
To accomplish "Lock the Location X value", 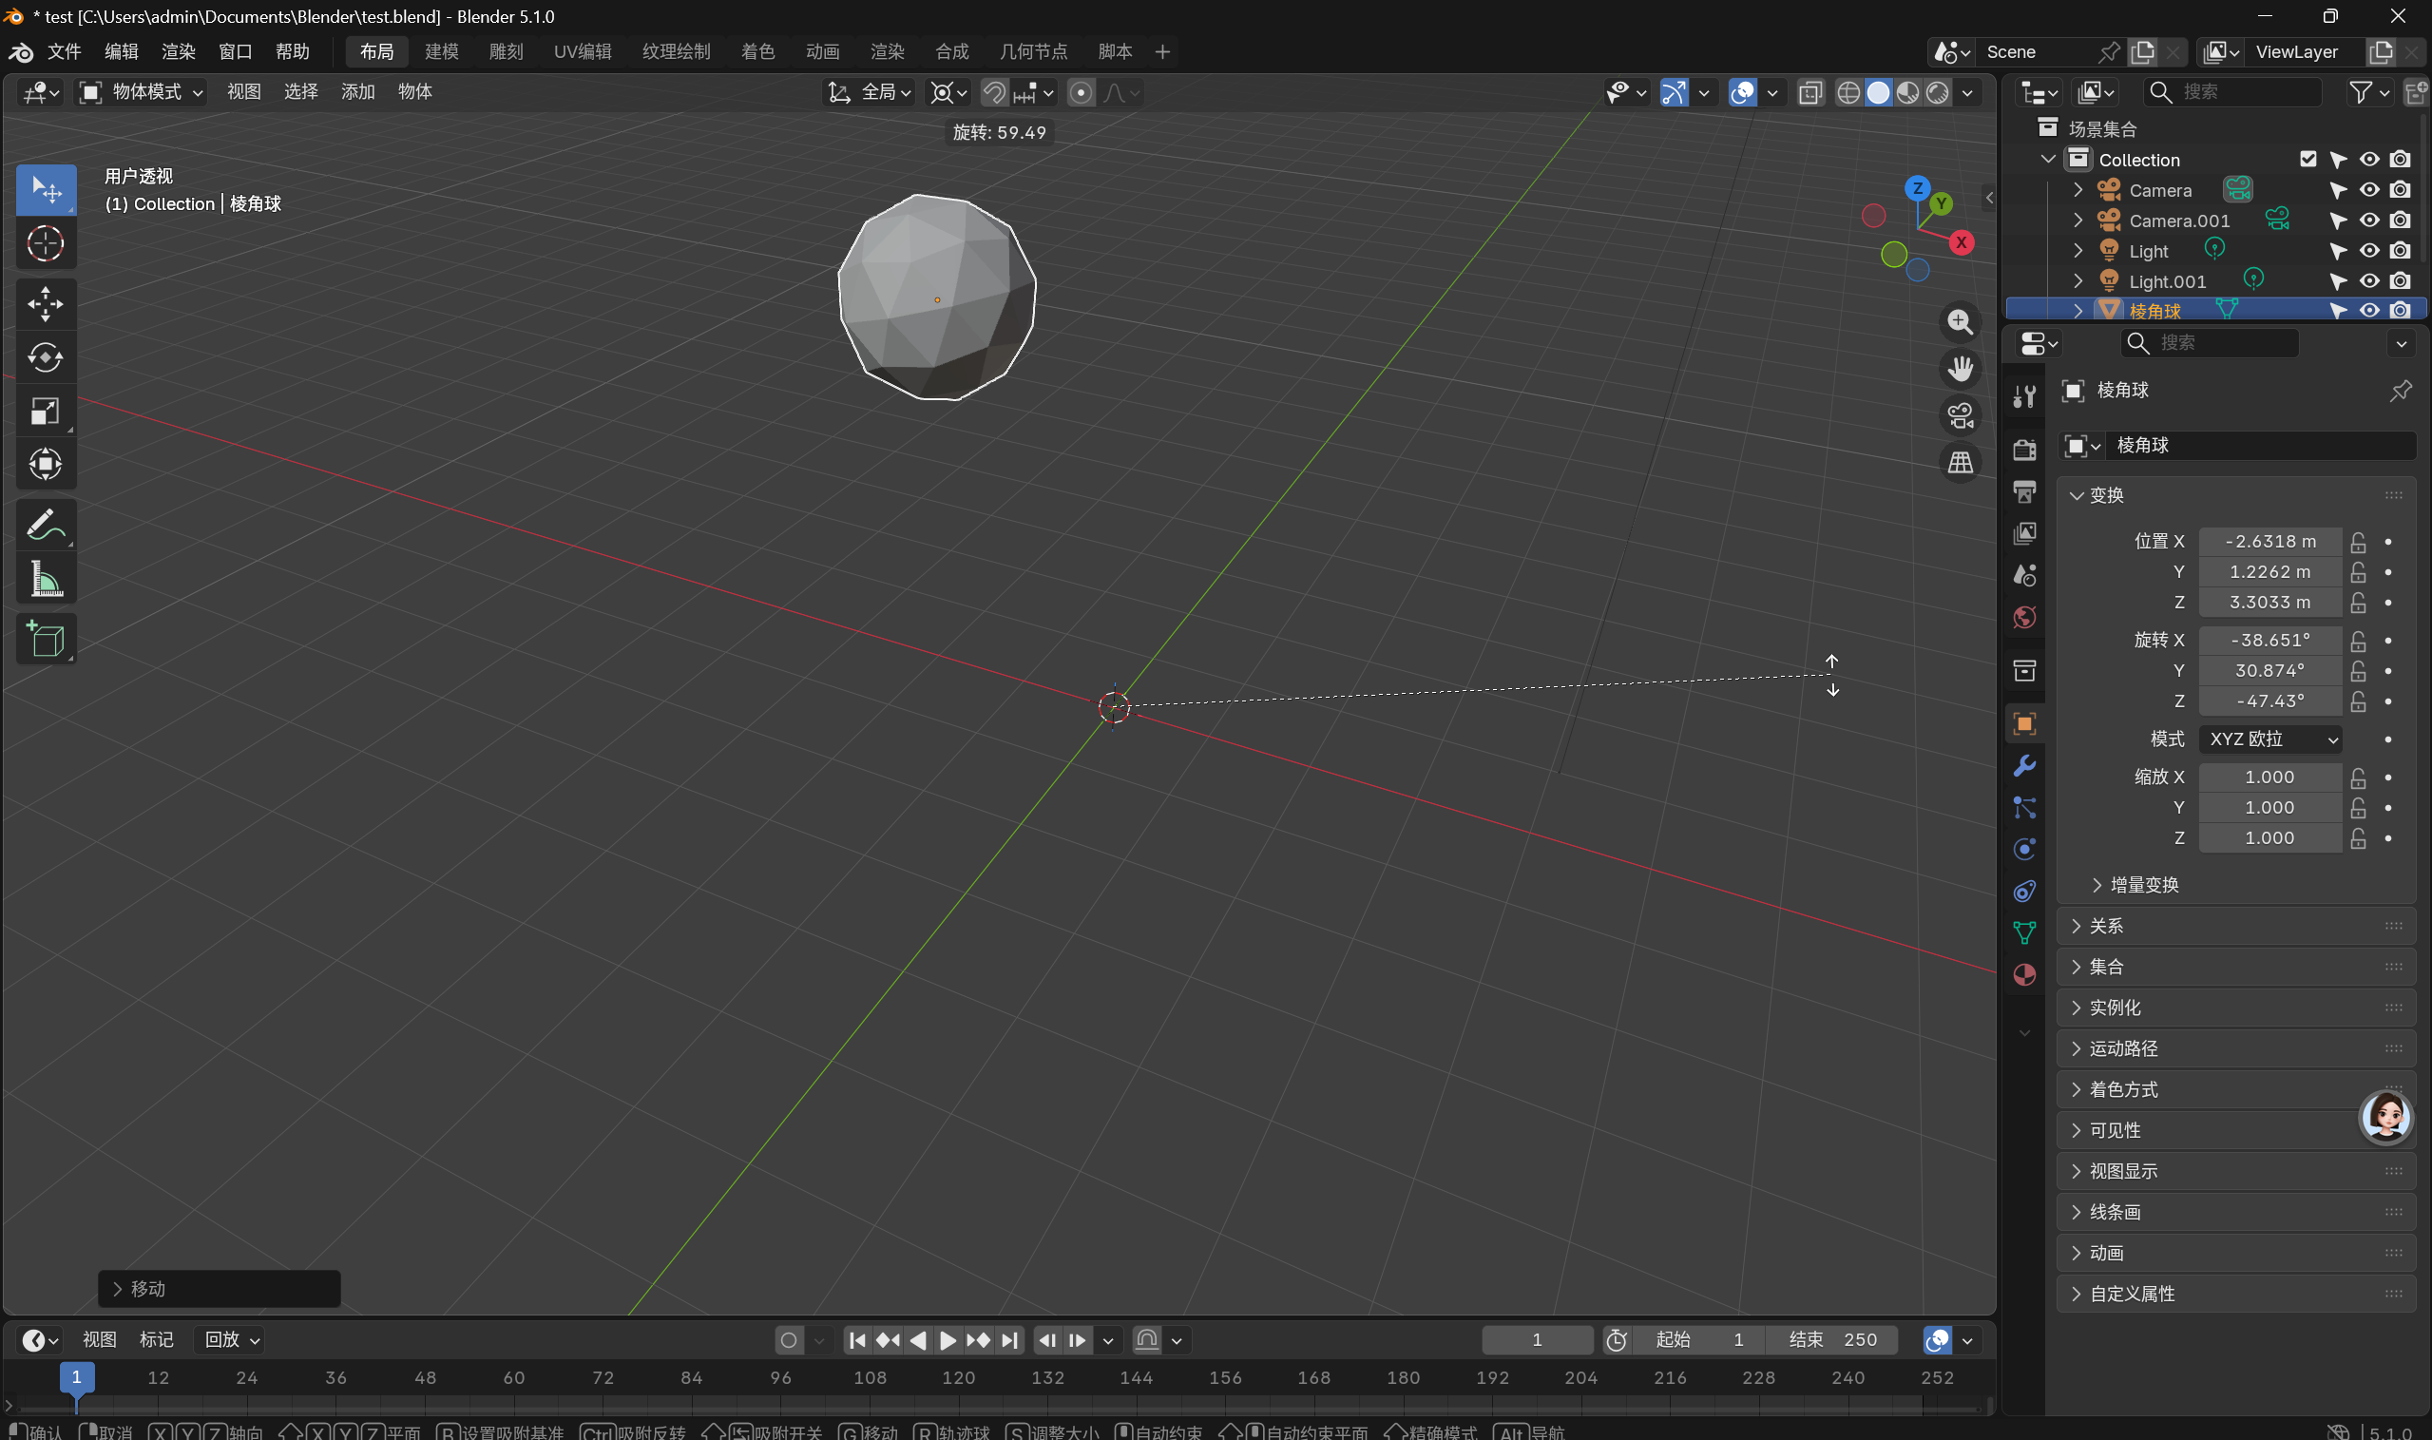I will pyautogui.click(x=2358, y=542).
